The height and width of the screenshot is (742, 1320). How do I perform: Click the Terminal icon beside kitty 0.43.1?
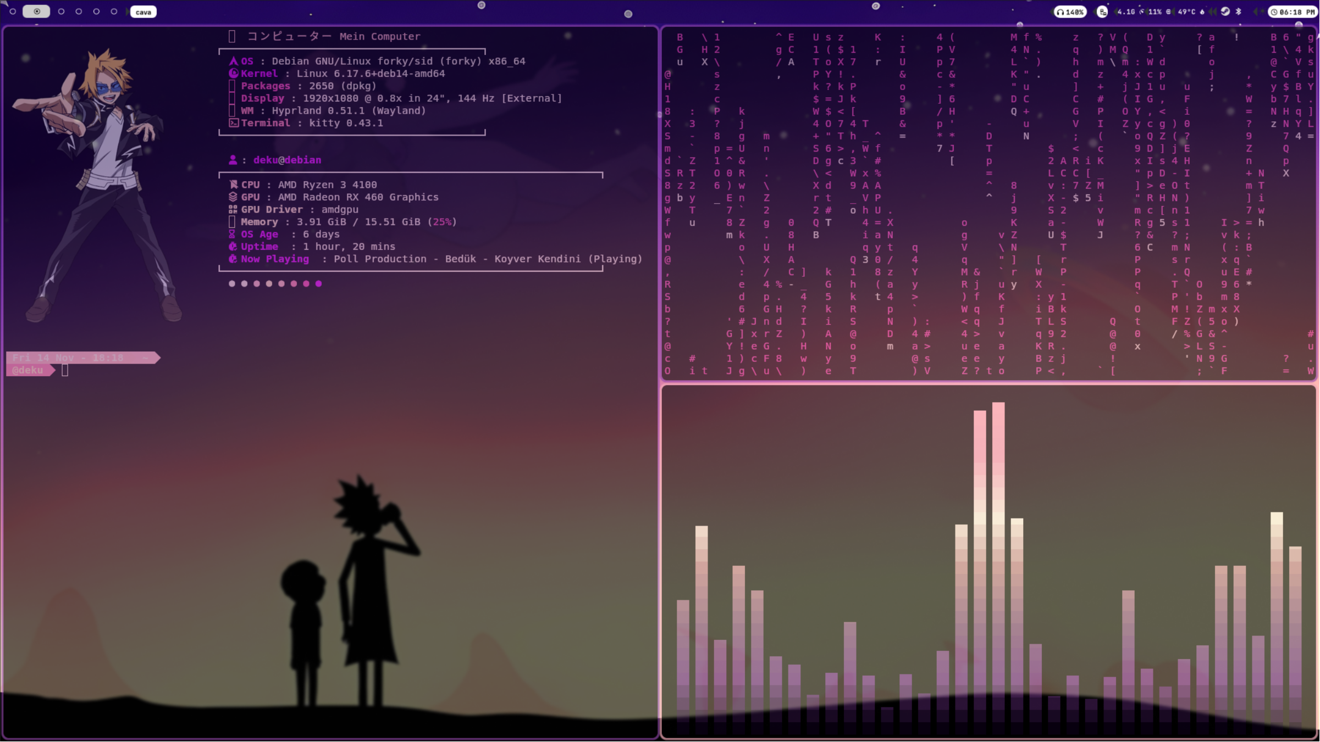point(234,123)
